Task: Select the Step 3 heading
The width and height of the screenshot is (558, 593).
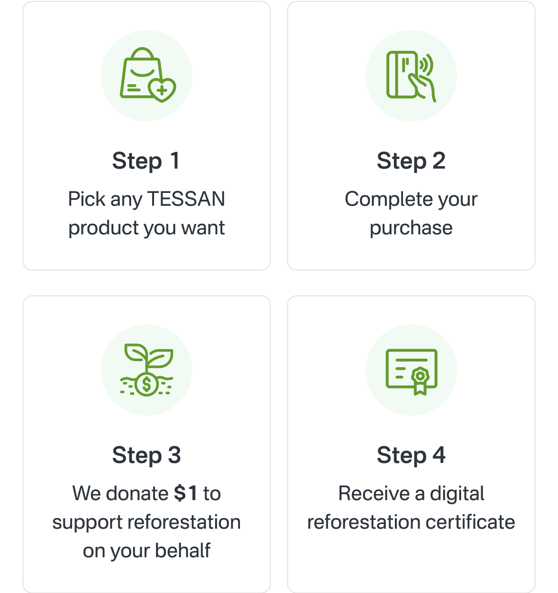Action: (146, 455)
